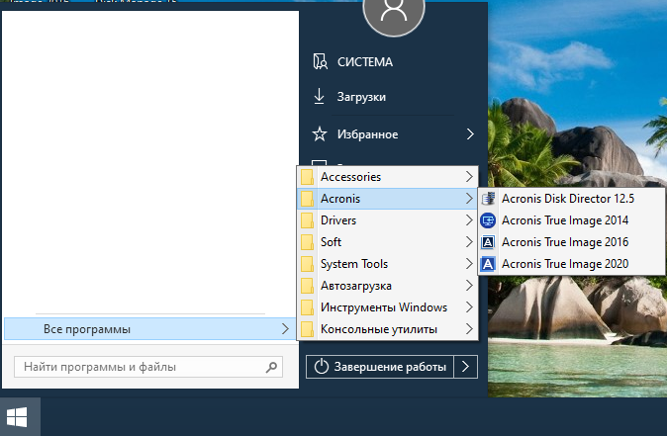Viewport: 667px width, 436px height.
Task: Click the Acronis True Image 2014 icon
Action: pyautogui.click(x=488, y=220)
